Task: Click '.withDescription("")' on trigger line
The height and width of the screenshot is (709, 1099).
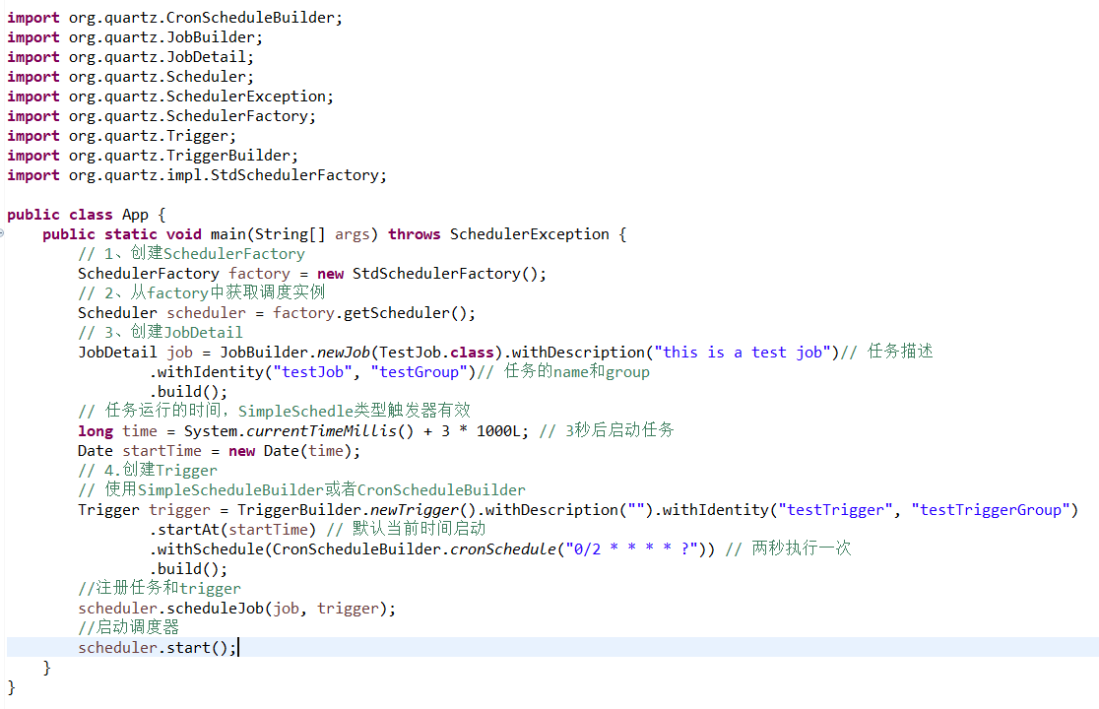Action: tap(565, 509)
